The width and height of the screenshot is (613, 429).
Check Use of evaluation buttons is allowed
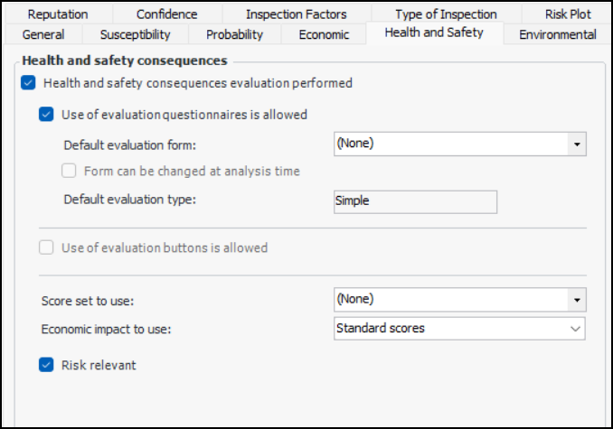click(46, 247)
